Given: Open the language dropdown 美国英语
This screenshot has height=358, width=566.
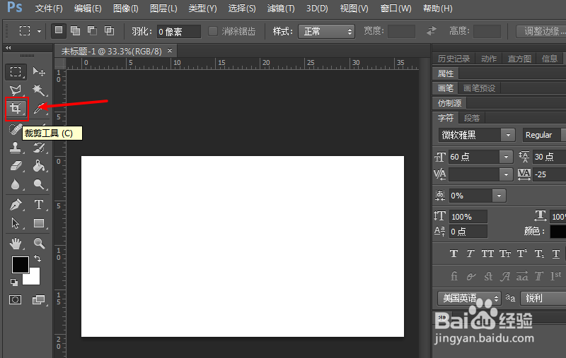Looking at the screenshot, I should tap(469, 298).
